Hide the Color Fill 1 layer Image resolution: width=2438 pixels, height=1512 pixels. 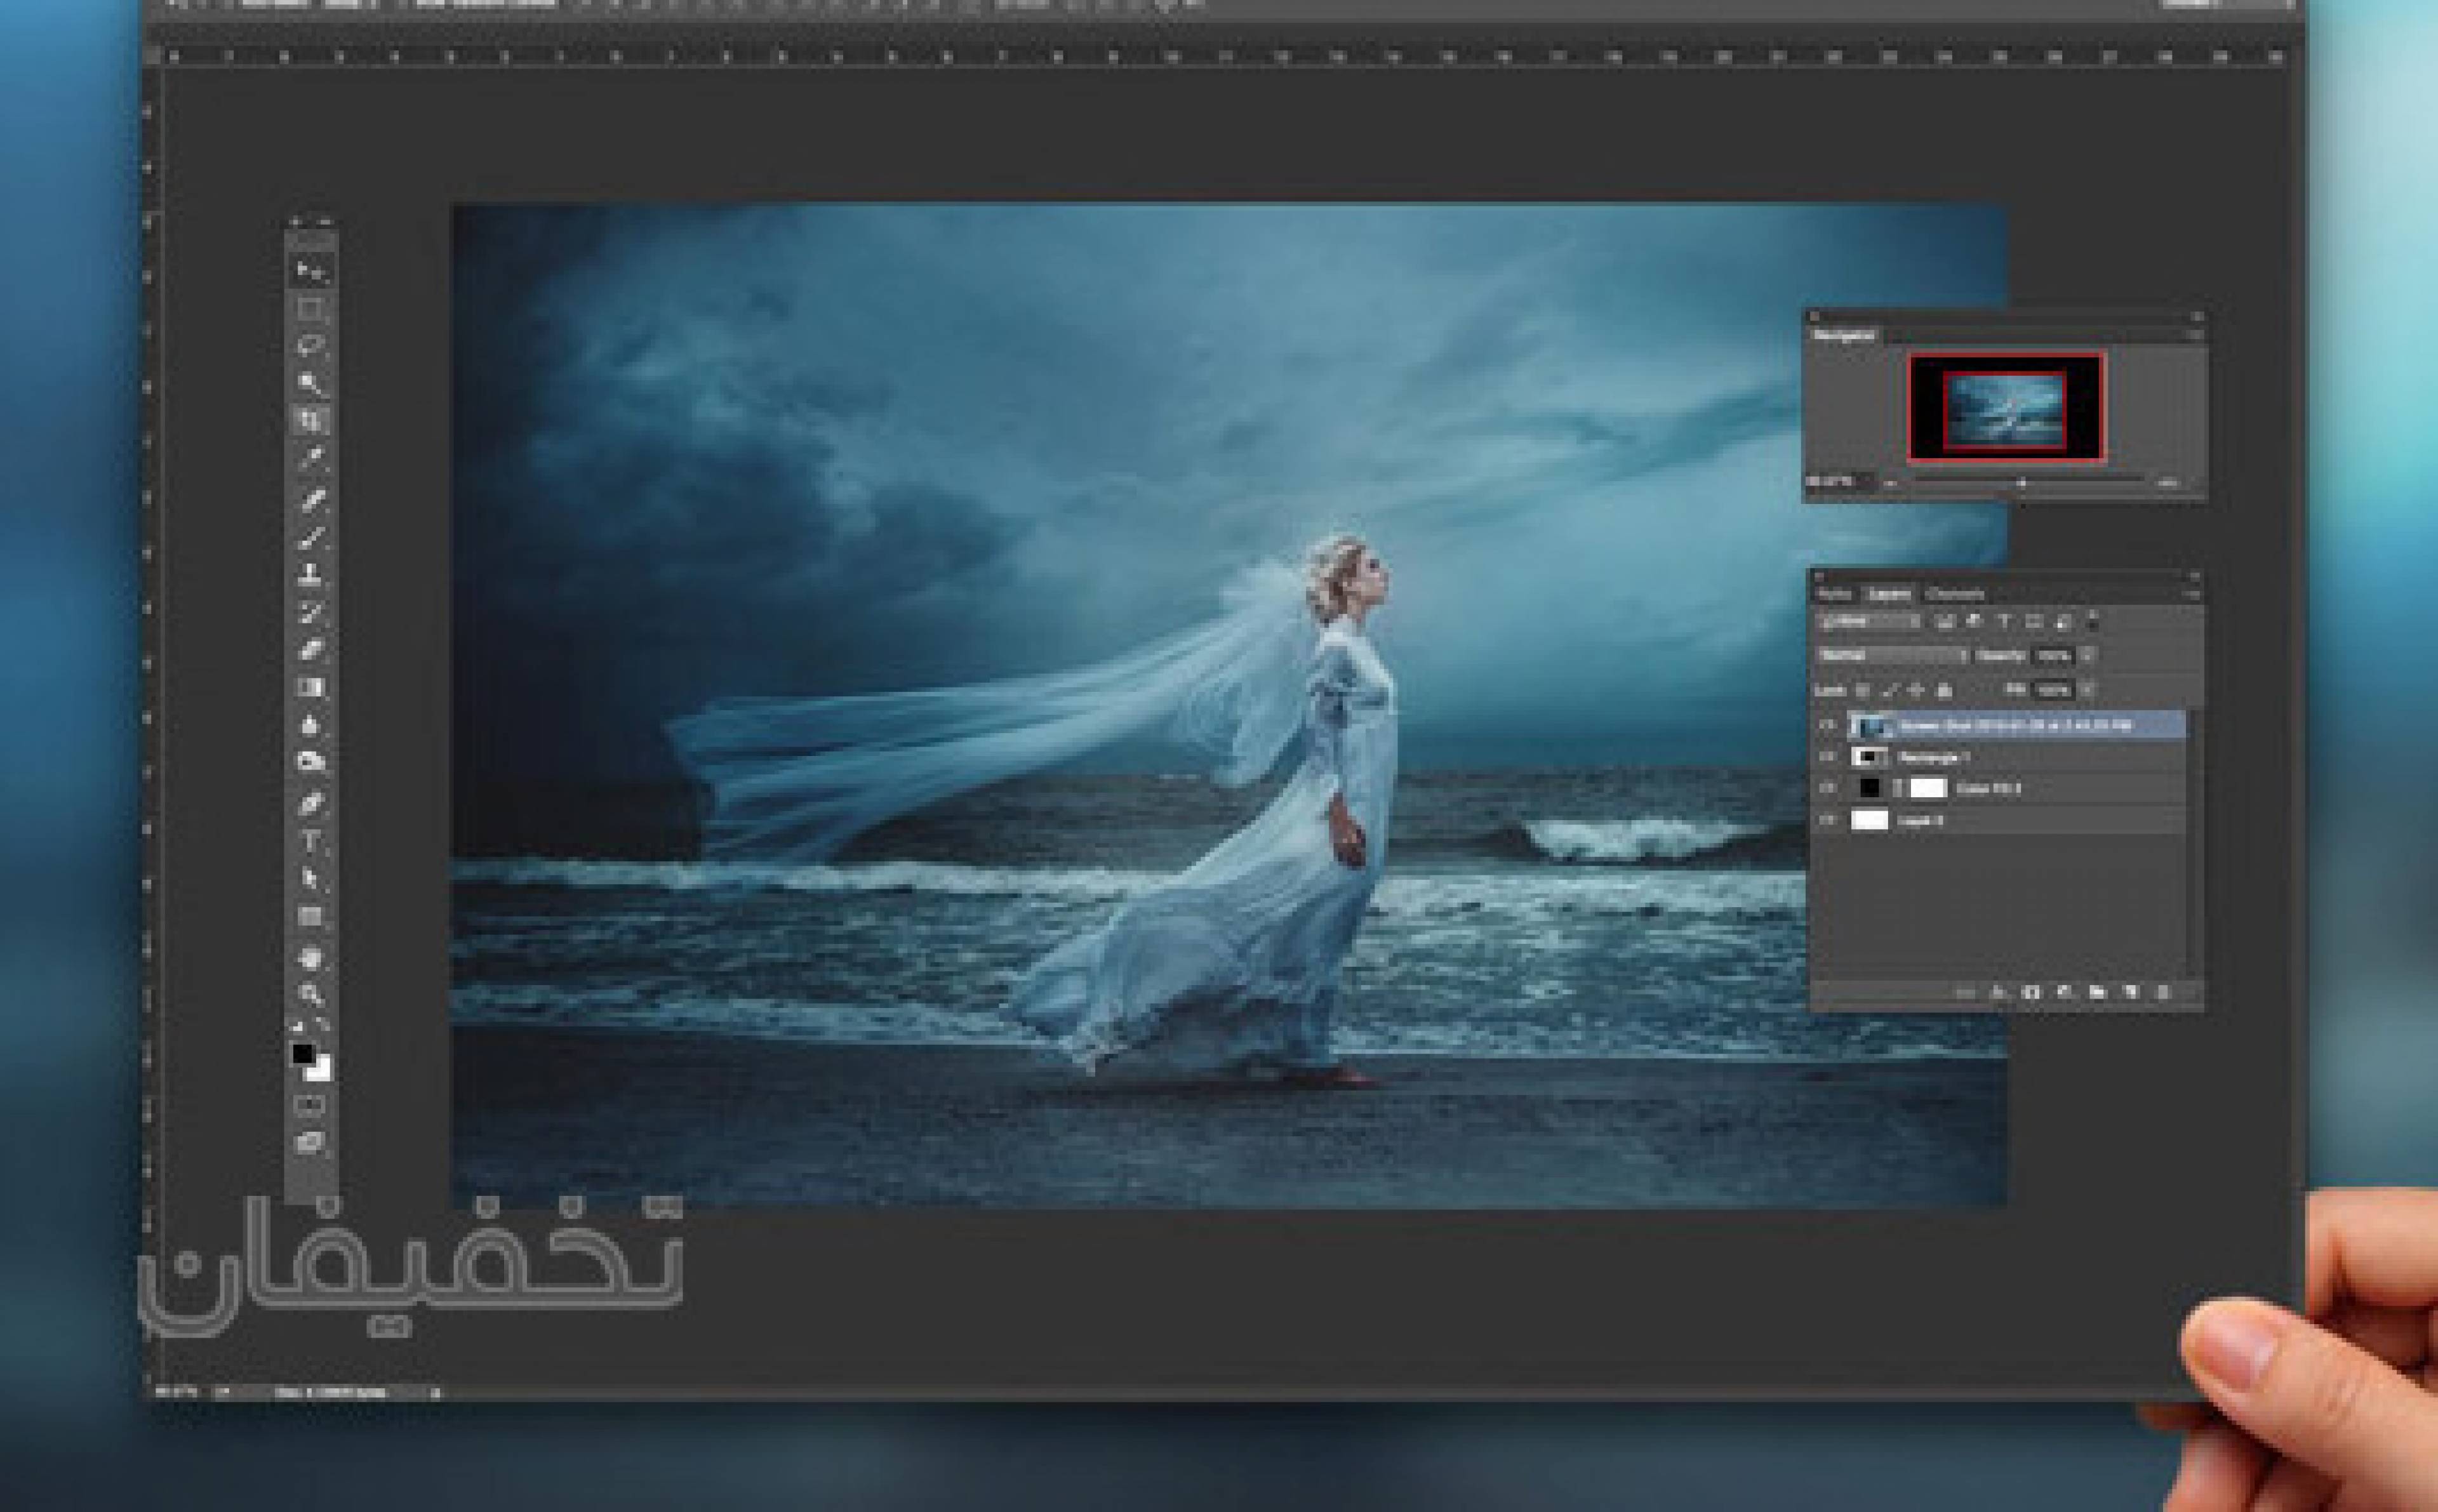click(1828, 789)
